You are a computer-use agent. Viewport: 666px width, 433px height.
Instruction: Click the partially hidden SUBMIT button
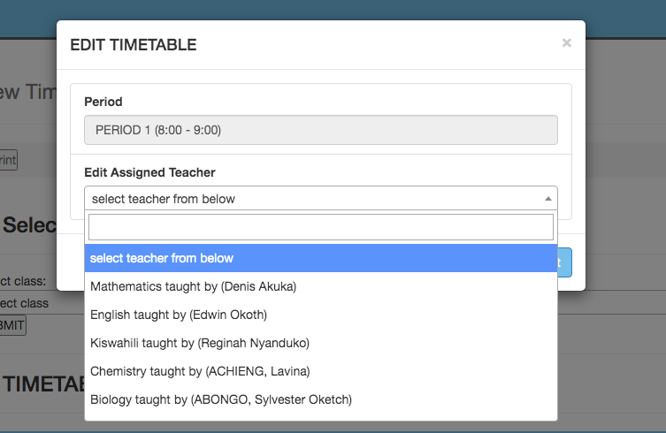click(12, 325)
